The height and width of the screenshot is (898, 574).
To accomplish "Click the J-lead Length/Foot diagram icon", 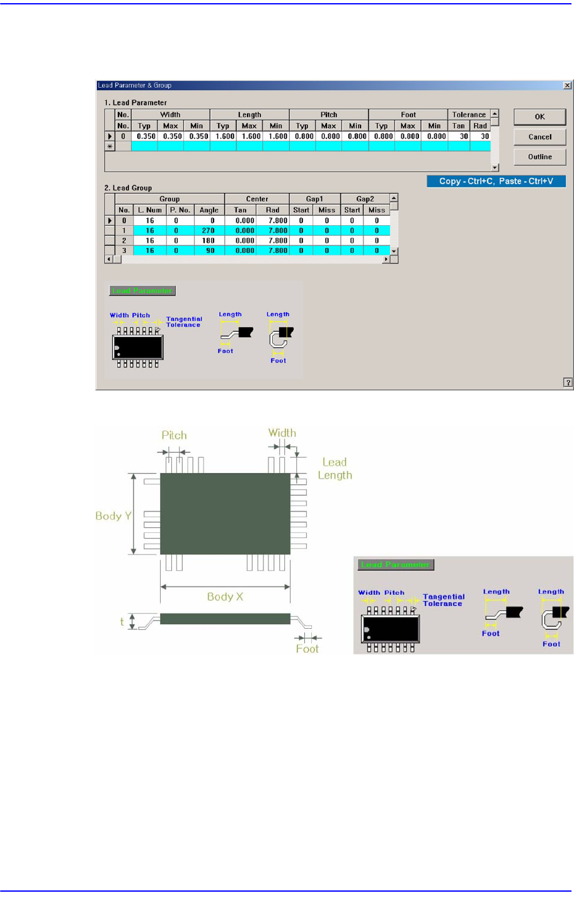I will (278, 337).
